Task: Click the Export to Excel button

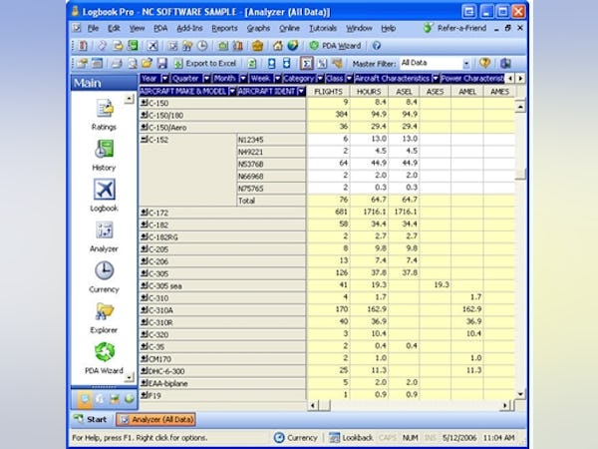Action: click(204, 64)
